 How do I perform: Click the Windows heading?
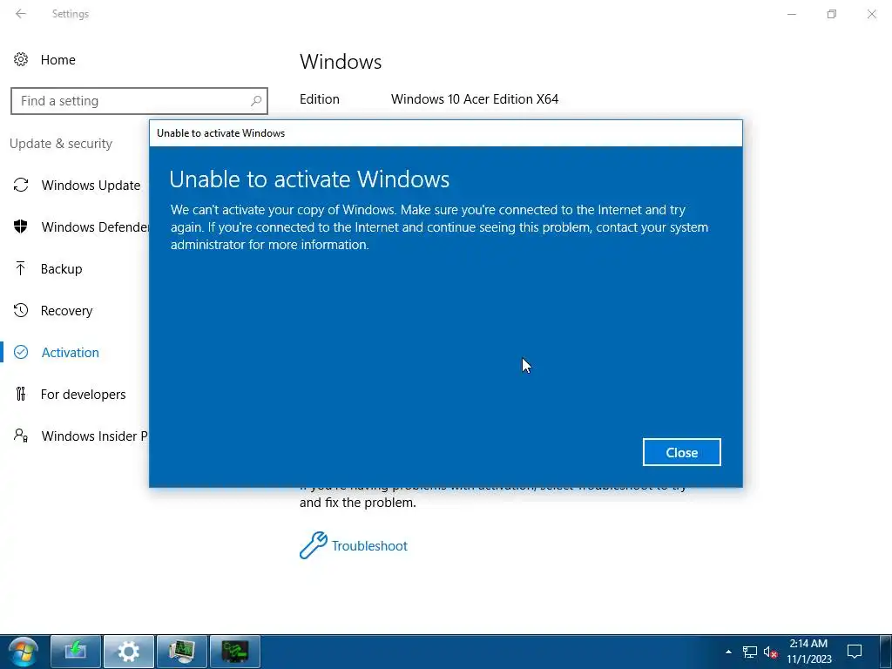(x=341, y=62)
